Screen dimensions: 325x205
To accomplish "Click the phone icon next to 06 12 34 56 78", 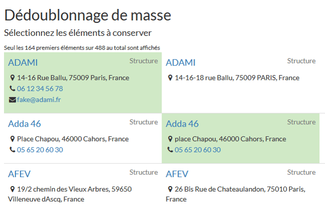I will tap(12, 89).
